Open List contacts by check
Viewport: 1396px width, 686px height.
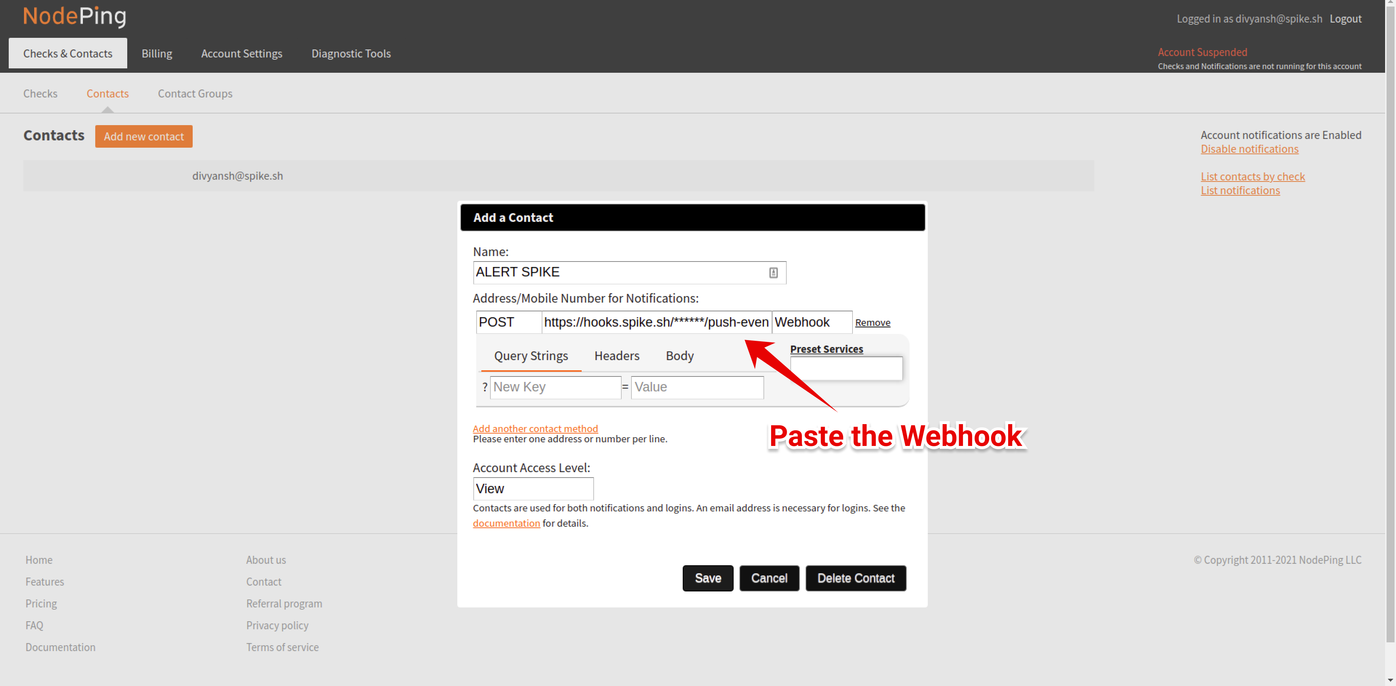point(1253,177)
